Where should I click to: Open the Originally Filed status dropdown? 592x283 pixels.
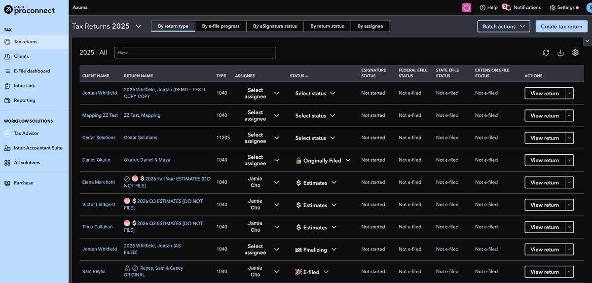pyautogui.click(x=323, y=160)
